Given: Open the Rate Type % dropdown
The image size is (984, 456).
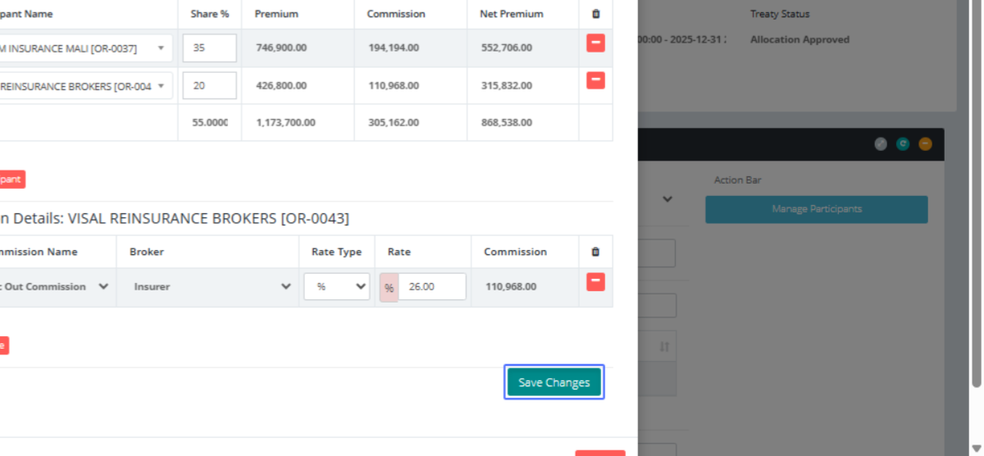Looking at the screenshot, I should 337,287.
